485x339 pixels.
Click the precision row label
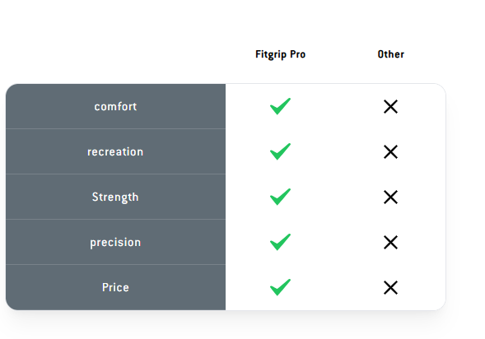pyautogui.click(x=115, y=243)
